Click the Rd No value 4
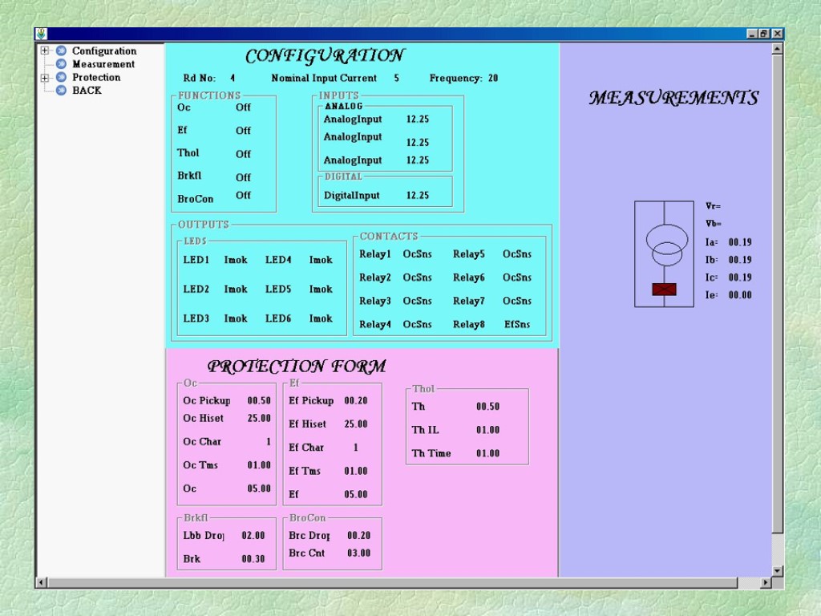The height and width of the screenshot is (616, 821). 233,78
